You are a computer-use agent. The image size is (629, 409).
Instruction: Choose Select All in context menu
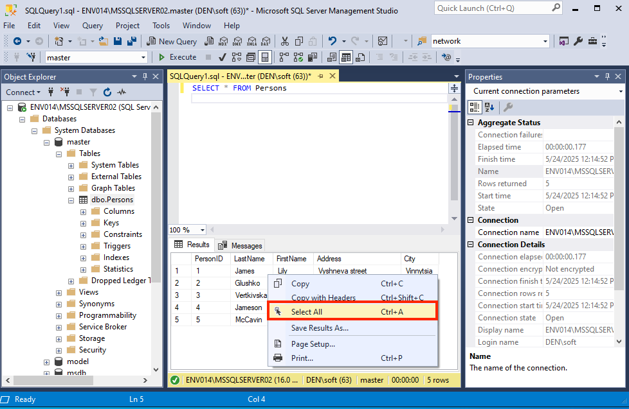[352, 311]
